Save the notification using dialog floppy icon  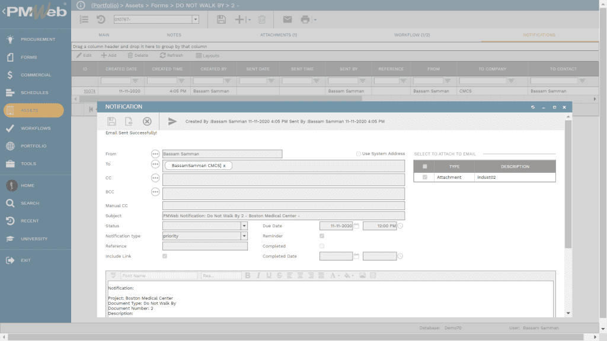(111, 121)
